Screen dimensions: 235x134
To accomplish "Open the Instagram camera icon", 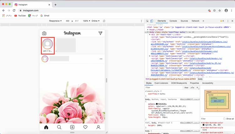I will [x=44, y=33].
